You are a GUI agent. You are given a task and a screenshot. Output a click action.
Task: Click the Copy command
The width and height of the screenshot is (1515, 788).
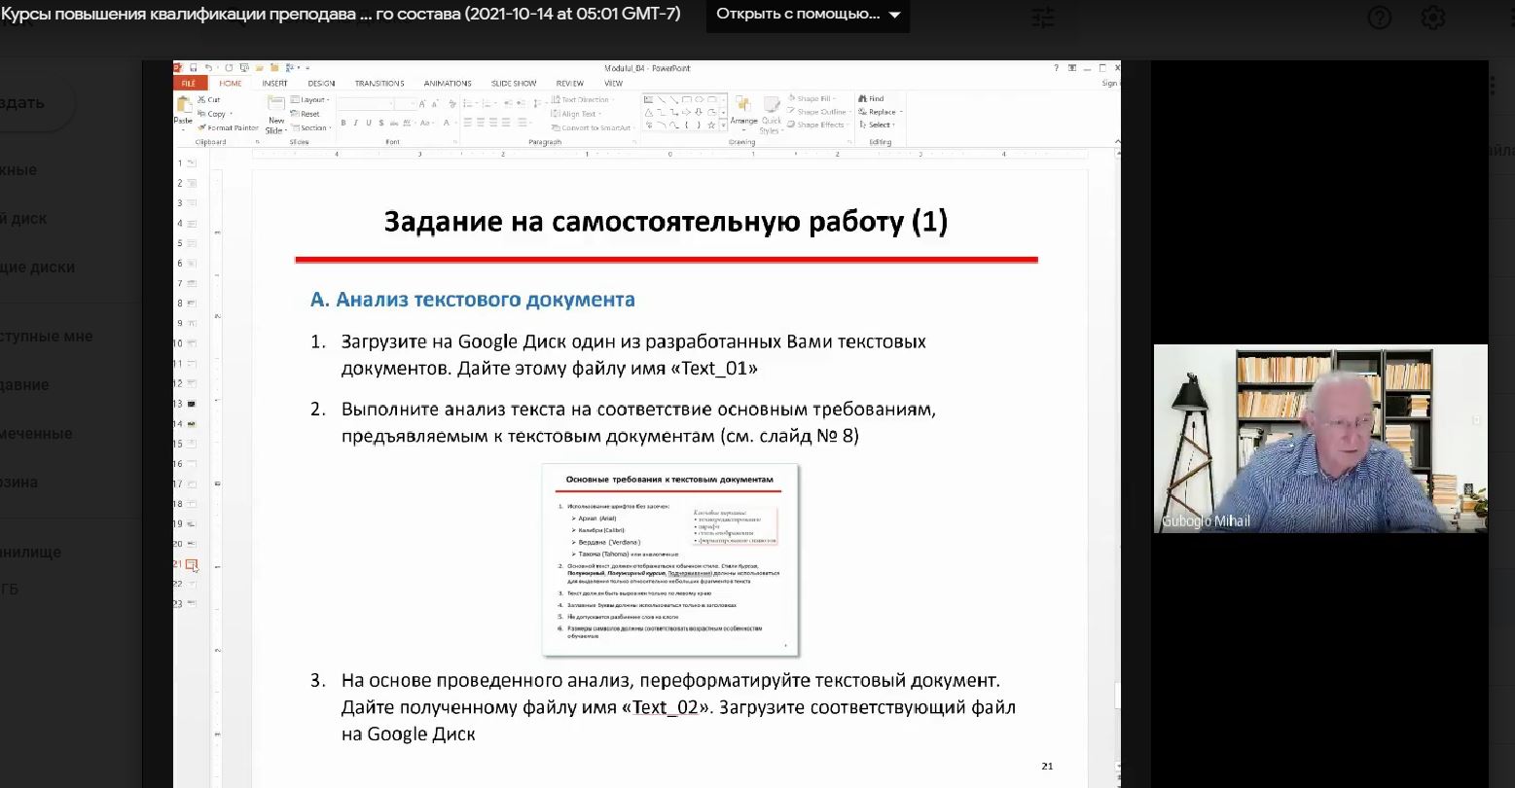point(211,114)
